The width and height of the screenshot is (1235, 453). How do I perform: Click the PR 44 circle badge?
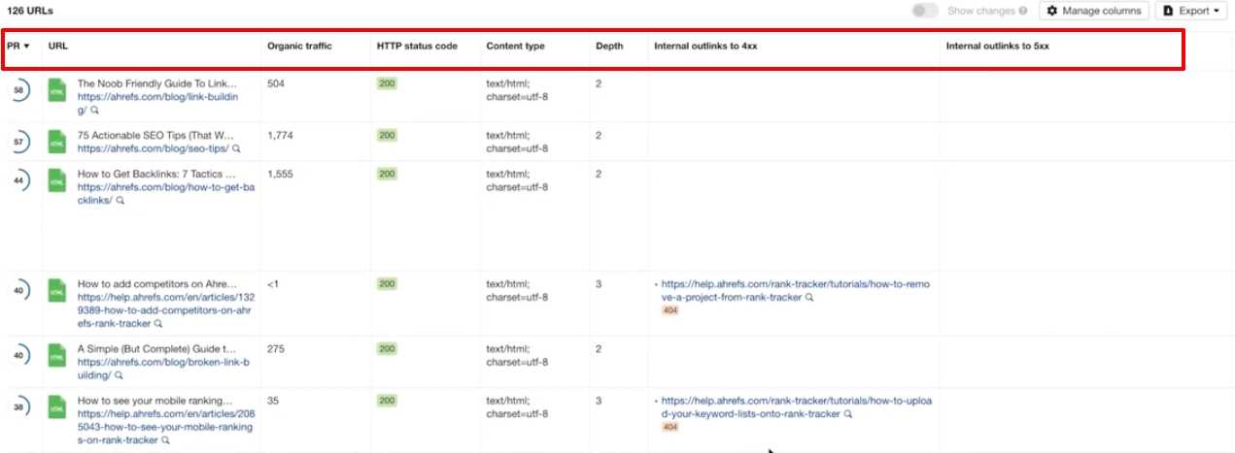tap(19, 180)
